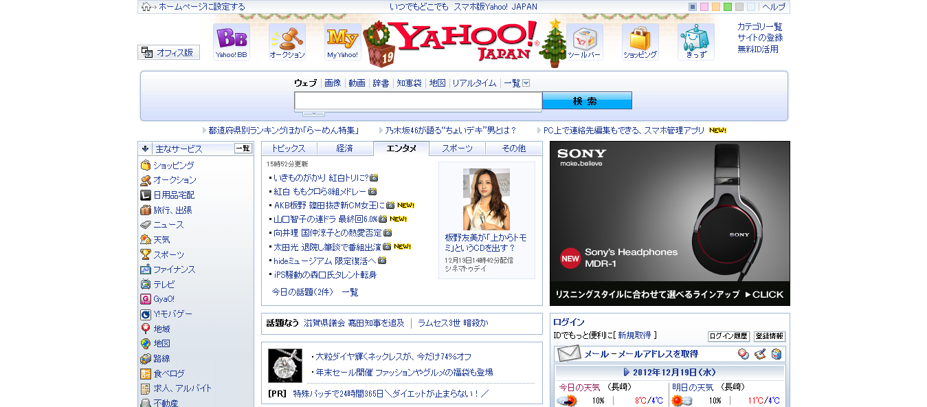Open the カテゴリ一覧 link

759,27
